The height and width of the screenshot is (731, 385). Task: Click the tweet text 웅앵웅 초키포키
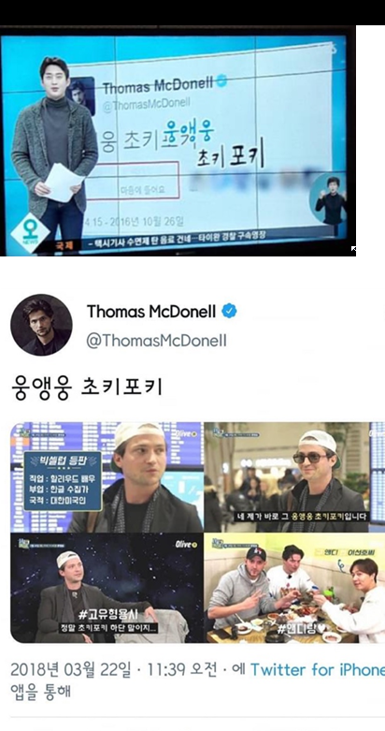click(x=87, y=388)
